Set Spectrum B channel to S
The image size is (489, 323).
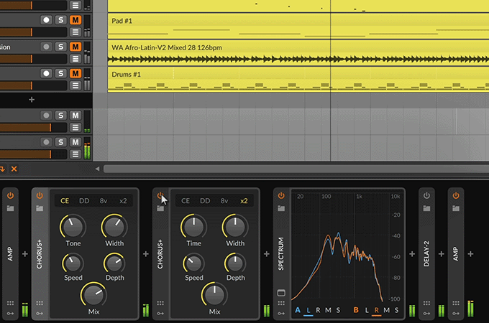coord(396,310)
